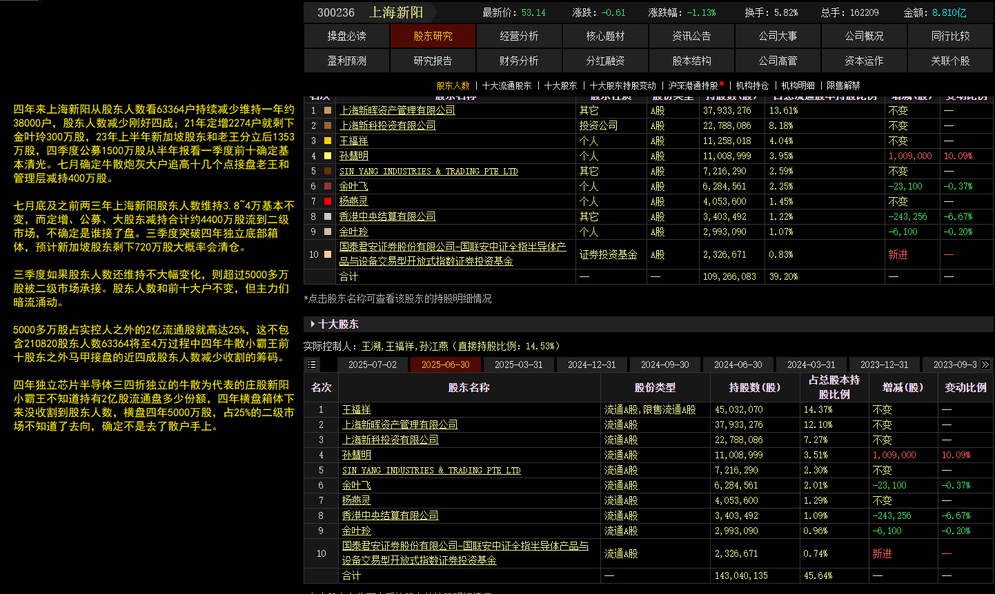Screen dimensions: 995x594
Task: Go to 核心题材
Action: point(606,36)
